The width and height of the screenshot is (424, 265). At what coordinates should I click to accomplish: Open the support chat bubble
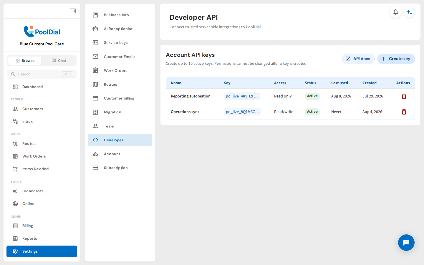point(406,243)
